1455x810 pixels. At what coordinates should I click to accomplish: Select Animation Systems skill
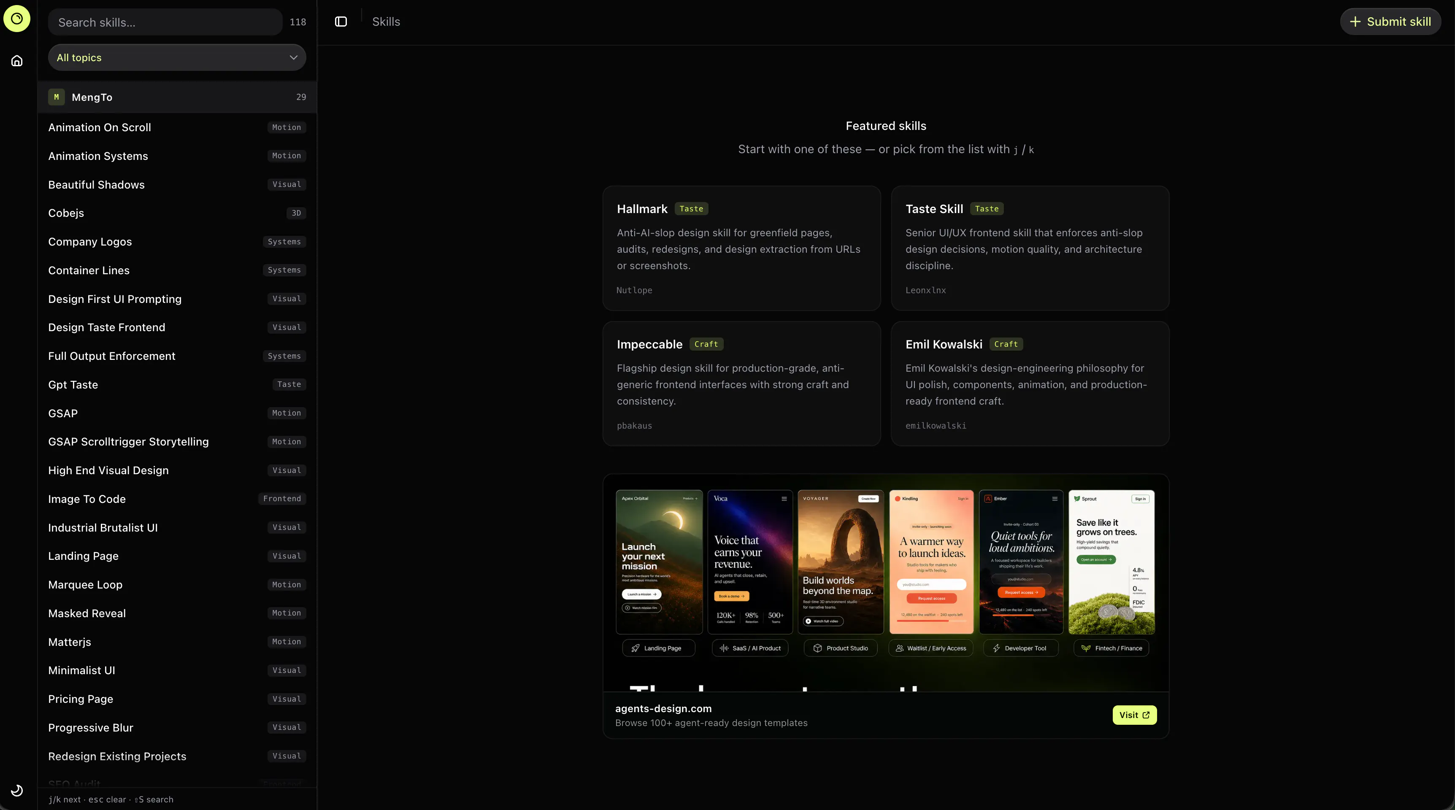[177, 156]
